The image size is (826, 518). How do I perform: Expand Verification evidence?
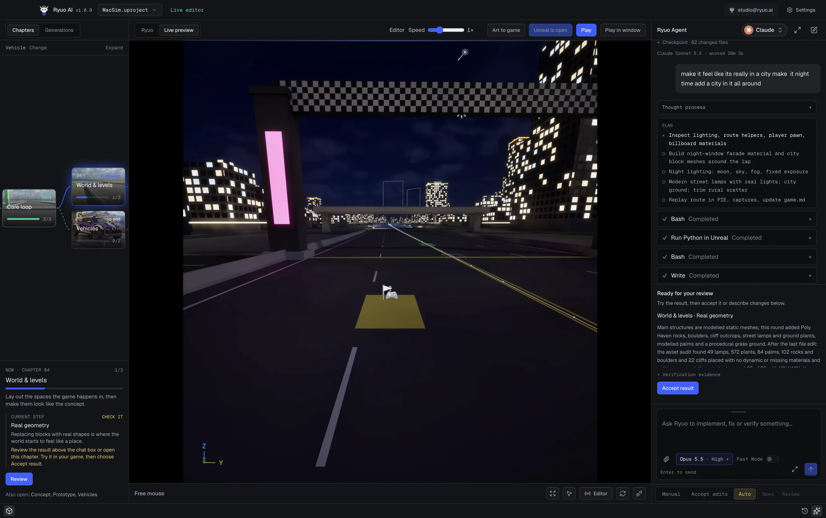tap(688, 375)
